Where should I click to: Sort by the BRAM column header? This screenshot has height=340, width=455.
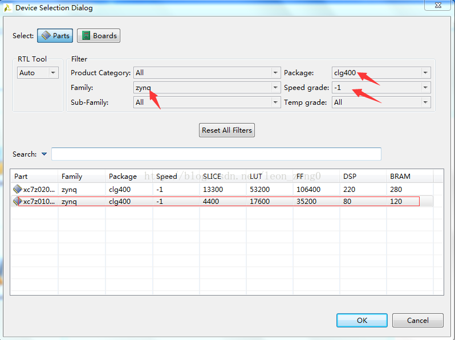coord(410,176)
